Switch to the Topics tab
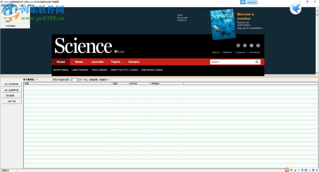 click(x=115, y=62)
